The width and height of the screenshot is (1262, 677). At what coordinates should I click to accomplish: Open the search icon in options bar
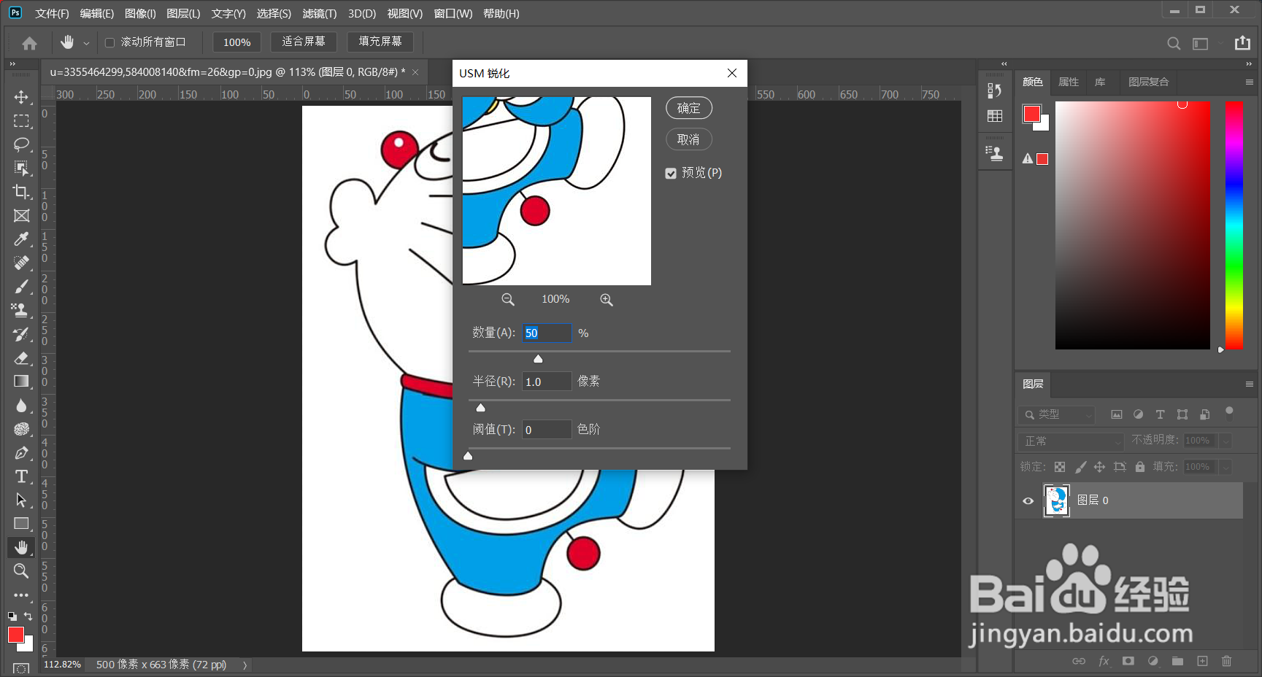(x=1174, y=43)
